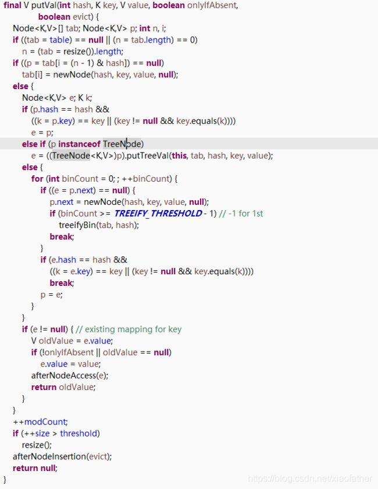Click the TREEIFY_THRESHOLD constant

158,213
